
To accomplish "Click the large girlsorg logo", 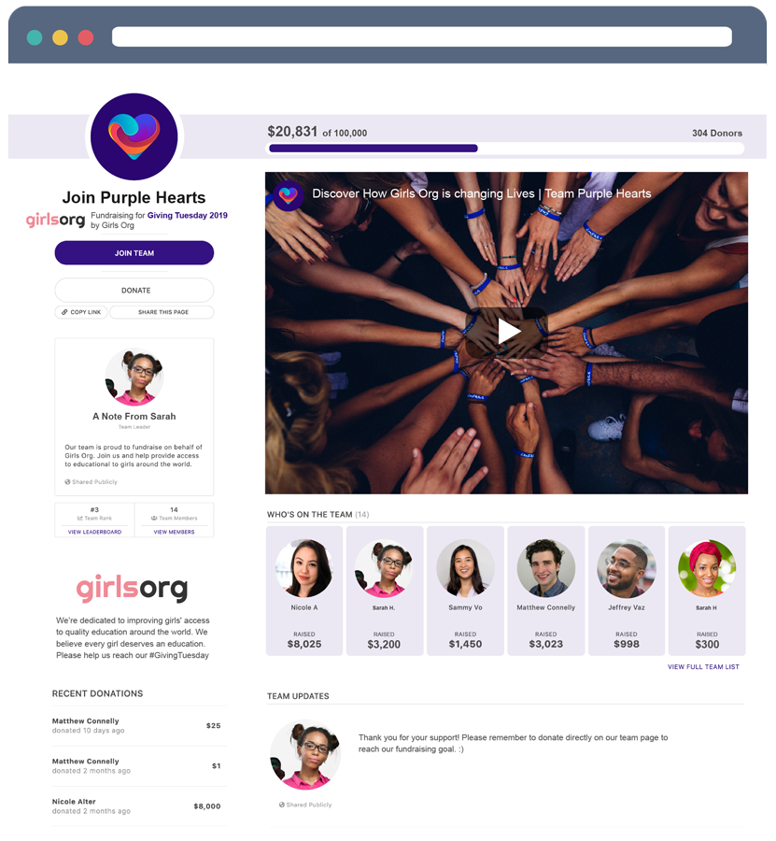I will pos(132,589).
